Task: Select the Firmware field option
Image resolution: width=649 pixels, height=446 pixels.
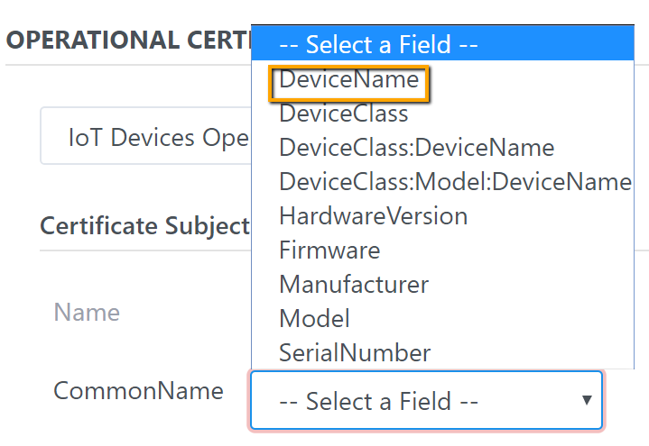Action: (x=329, y=250)
